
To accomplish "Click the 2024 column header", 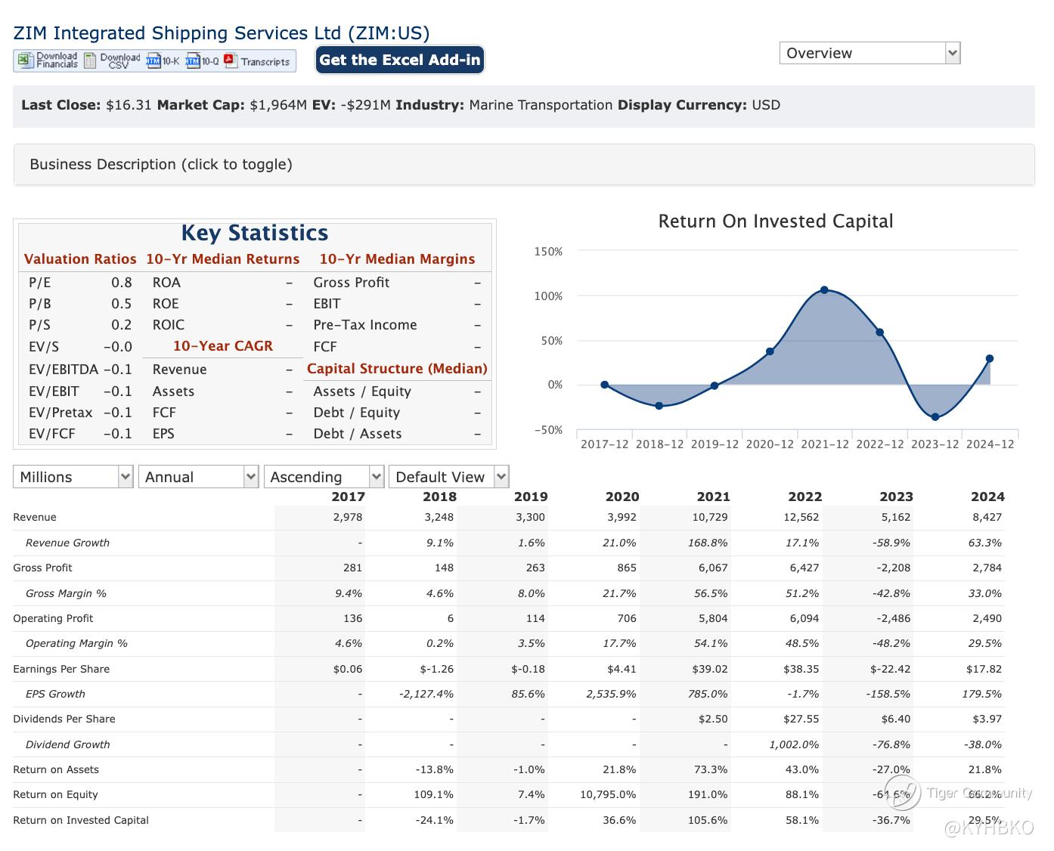I will tap(987, 497).
